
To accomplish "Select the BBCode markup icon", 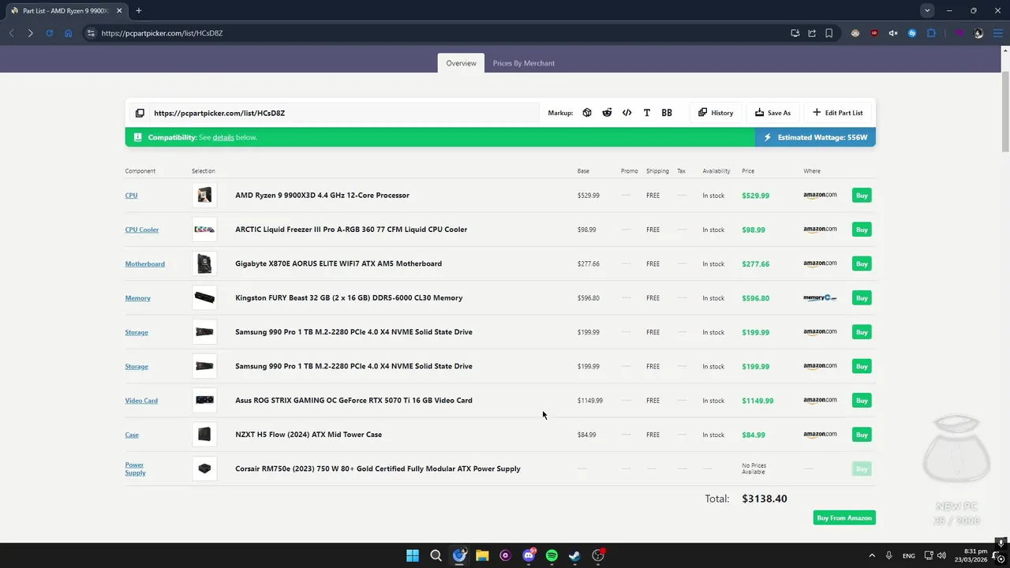I will (667, 113).
